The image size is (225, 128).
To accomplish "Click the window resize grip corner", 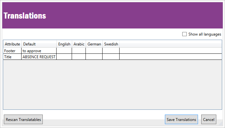I will click(221, 124).
